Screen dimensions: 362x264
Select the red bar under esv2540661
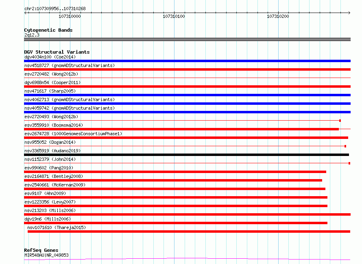click(175, 189)
